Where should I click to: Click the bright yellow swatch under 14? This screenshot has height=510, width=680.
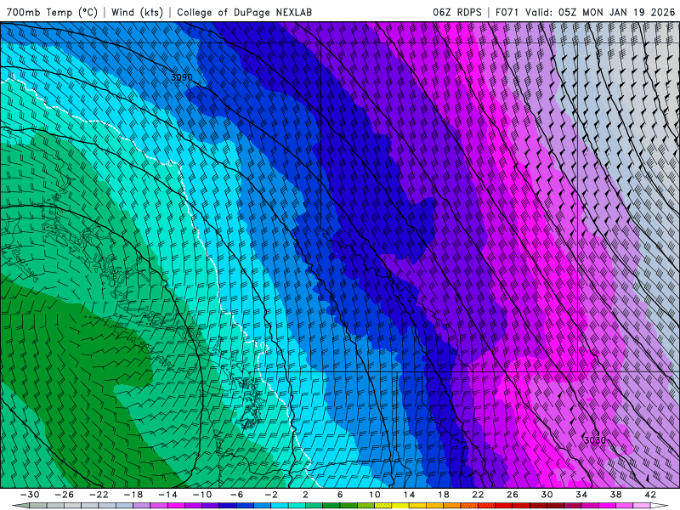400,506
